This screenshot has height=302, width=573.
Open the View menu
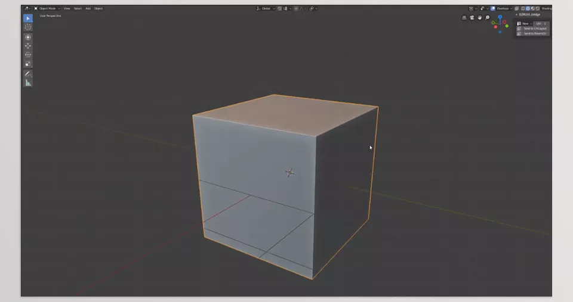[x=67, y=8]
